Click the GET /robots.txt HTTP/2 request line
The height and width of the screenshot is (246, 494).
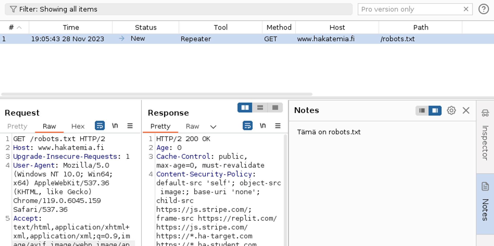pos(59,139)
